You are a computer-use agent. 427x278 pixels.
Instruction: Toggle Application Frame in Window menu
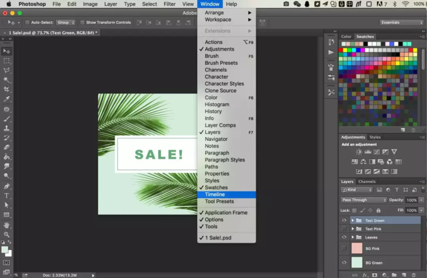coord(226,213)
